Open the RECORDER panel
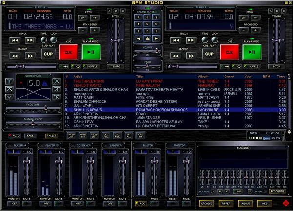Viewport: 293px width, 211px height. tap(277, 191)
